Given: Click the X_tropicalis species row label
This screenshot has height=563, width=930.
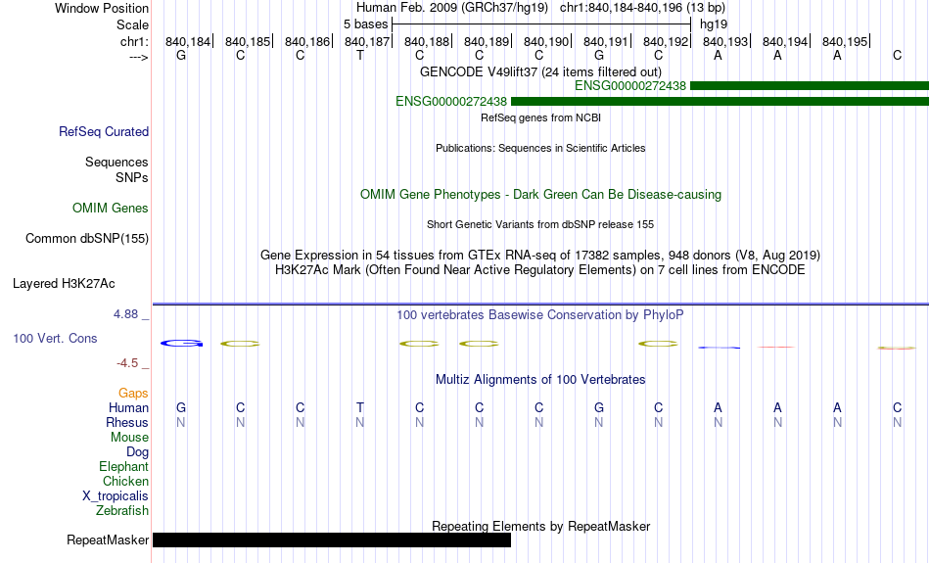Looking at the screenshot, I should tap(116, 496).
